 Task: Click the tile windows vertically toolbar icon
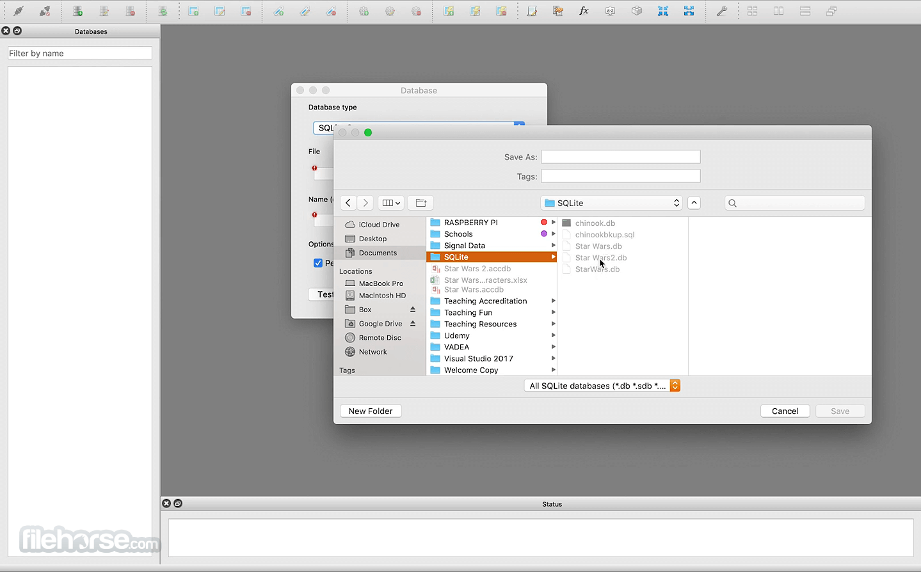(779, 11)
